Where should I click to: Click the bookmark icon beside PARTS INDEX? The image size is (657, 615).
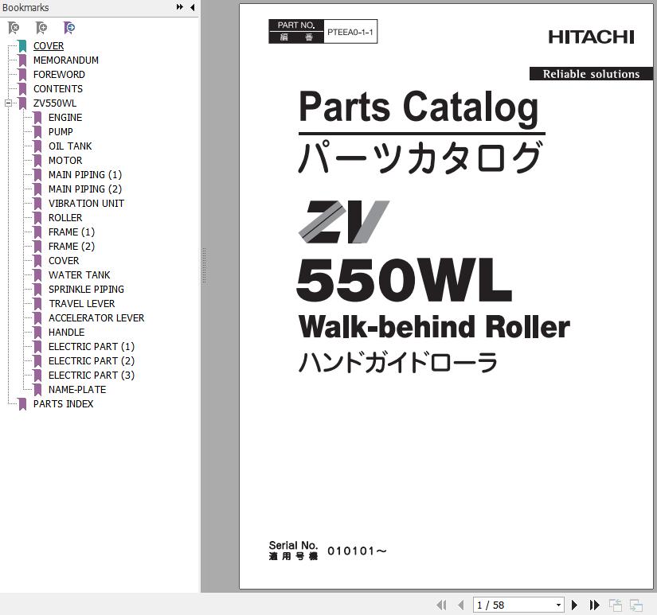[22, 404]
